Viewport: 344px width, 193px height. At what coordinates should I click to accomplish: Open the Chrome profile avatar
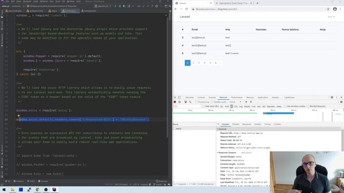pyautogui.click(x=335, y=9)
